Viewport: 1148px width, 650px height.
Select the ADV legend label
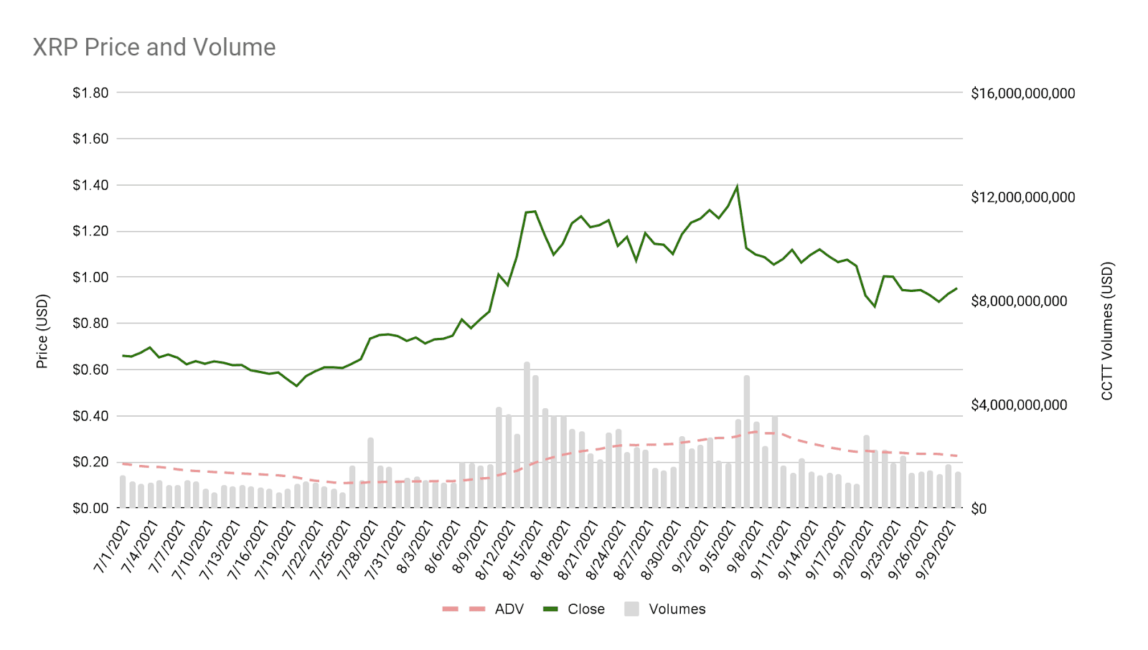click(509, 609)
